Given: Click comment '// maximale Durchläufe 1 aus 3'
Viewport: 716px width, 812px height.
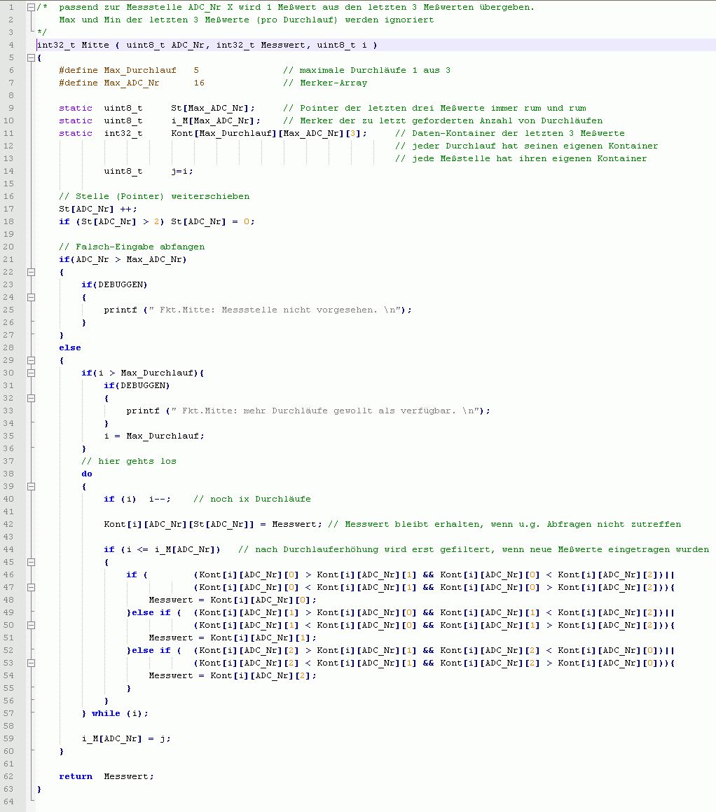Looking at the screenshot, I should tap(366, 71).
